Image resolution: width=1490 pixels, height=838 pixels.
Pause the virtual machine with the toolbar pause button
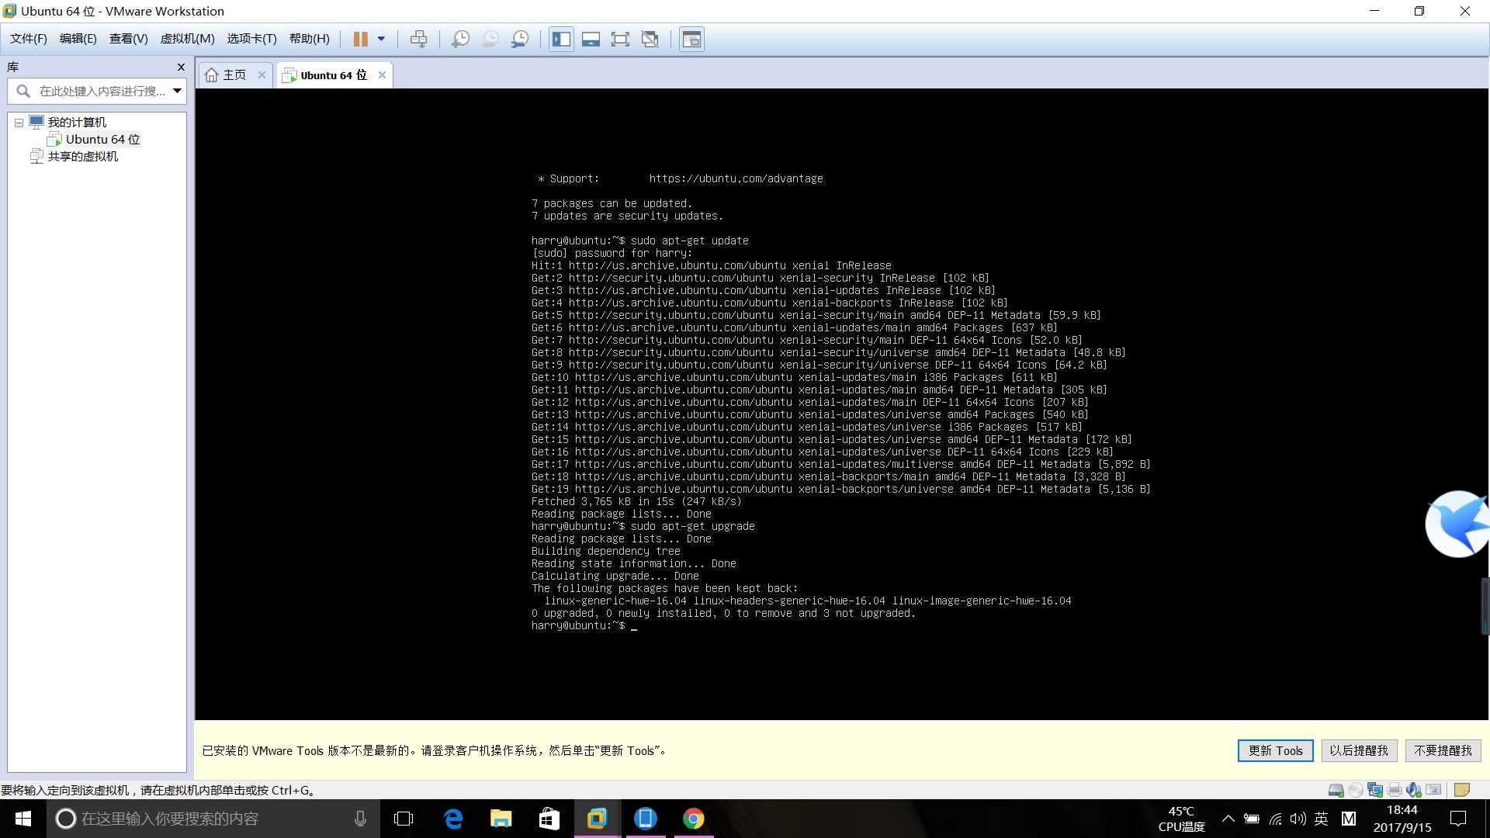(x=360, y=39)
